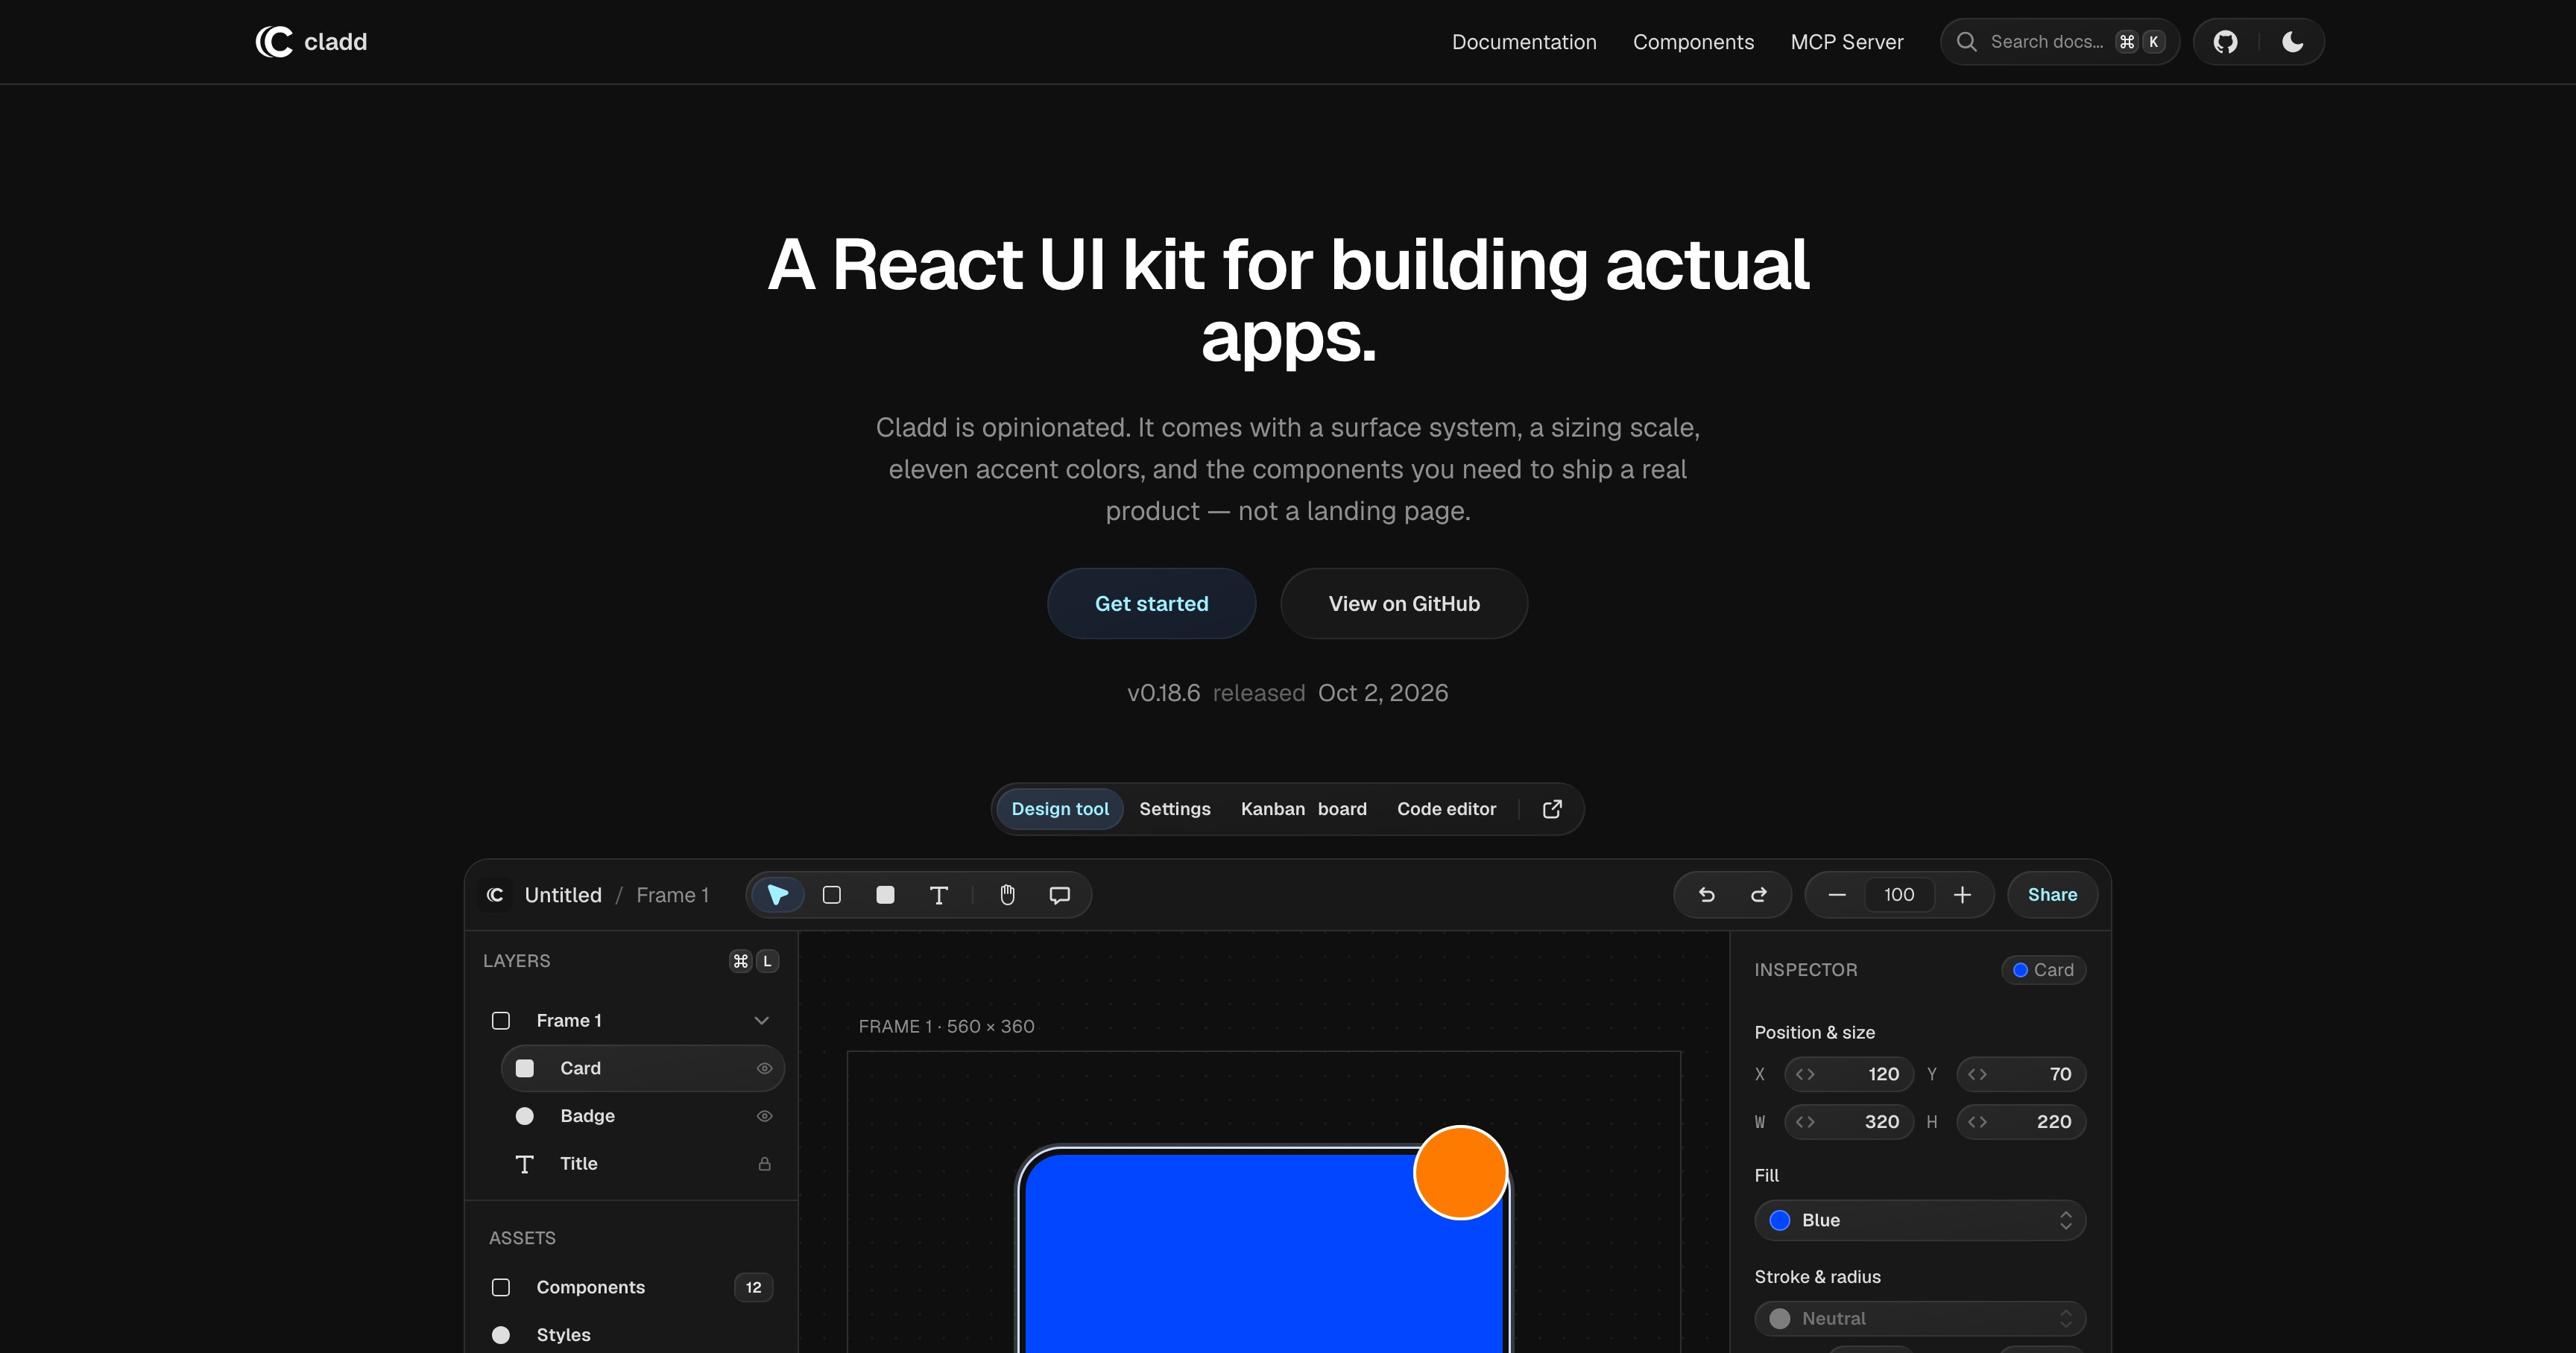This screenshot has height=1353, width=2576.
Task: Switch to the Kanban board tab
Action: (x=1304, y=808)
